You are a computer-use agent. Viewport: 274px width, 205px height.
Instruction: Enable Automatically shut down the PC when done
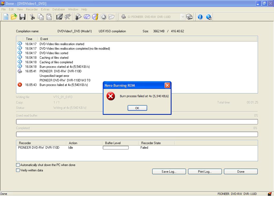click(18, 165)
